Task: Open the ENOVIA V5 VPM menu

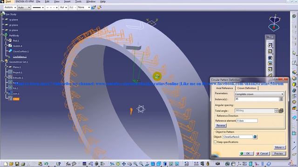Action: [25, 1]
